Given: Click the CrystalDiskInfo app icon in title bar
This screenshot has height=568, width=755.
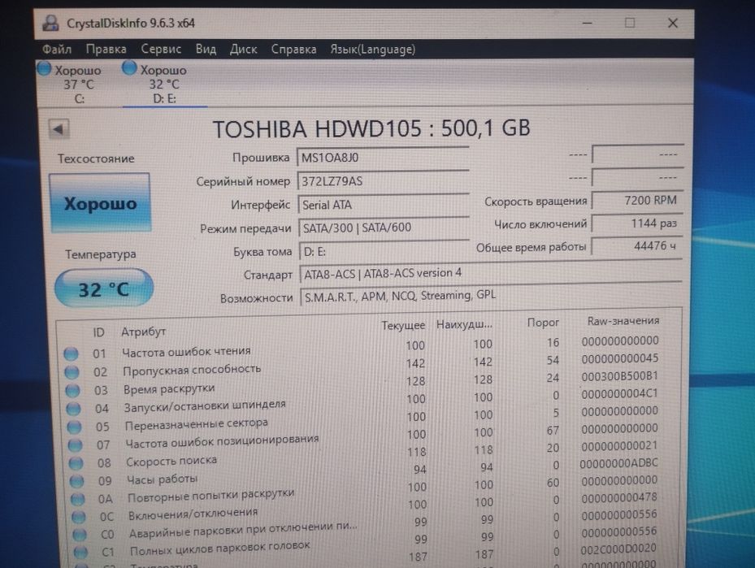Looking at the screenshot, I should click(x=50, y=23).
